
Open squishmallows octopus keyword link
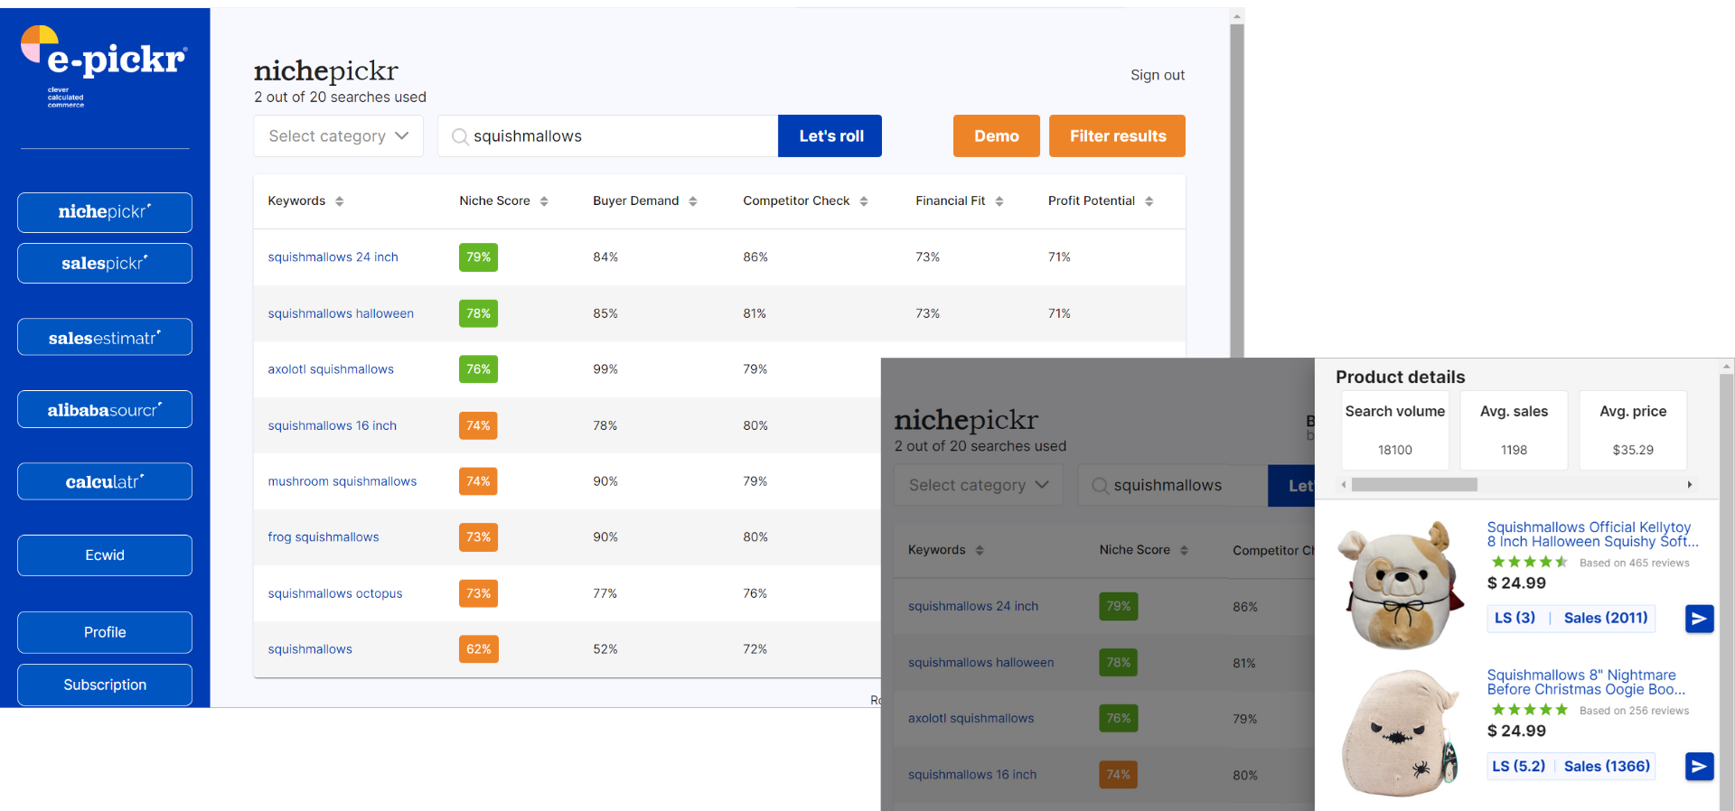[334, 593]
